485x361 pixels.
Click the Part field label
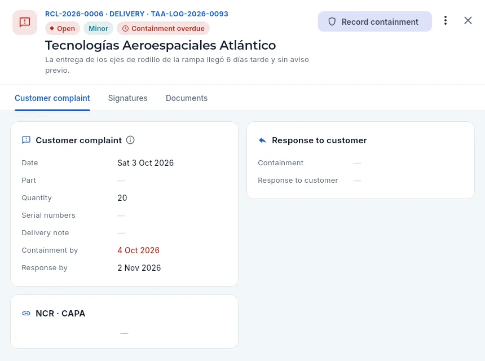click(29, 180)
